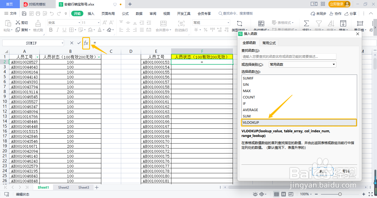Click the zoom slider handle
This screenshot has width=377, height=198.
coord(340,194)
